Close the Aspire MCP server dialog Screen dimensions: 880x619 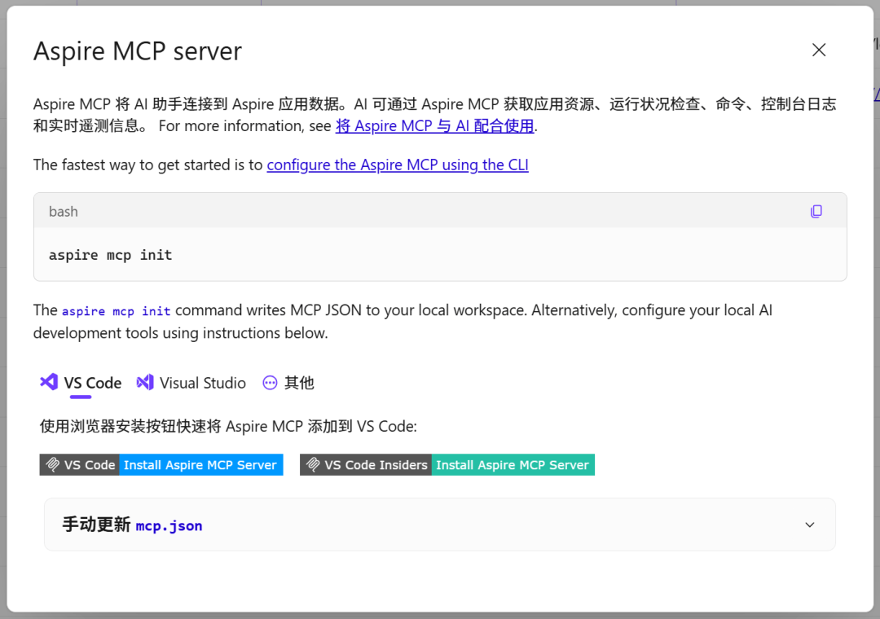[818, 50]
